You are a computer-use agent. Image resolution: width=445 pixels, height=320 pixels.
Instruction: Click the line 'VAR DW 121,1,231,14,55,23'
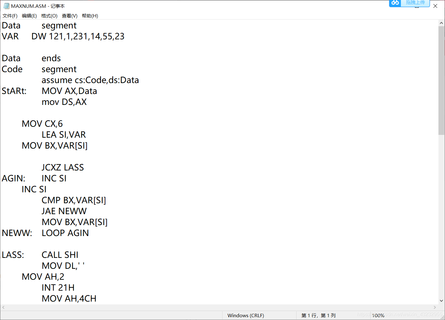point(63,37)
